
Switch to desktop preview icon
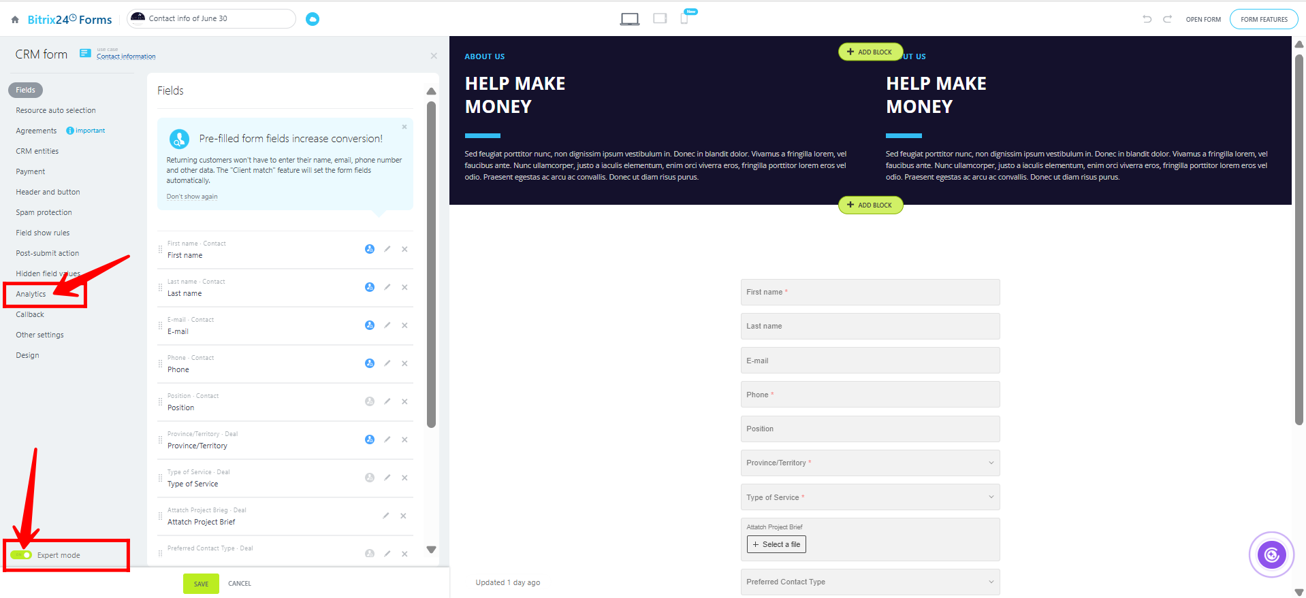point(630,19)
